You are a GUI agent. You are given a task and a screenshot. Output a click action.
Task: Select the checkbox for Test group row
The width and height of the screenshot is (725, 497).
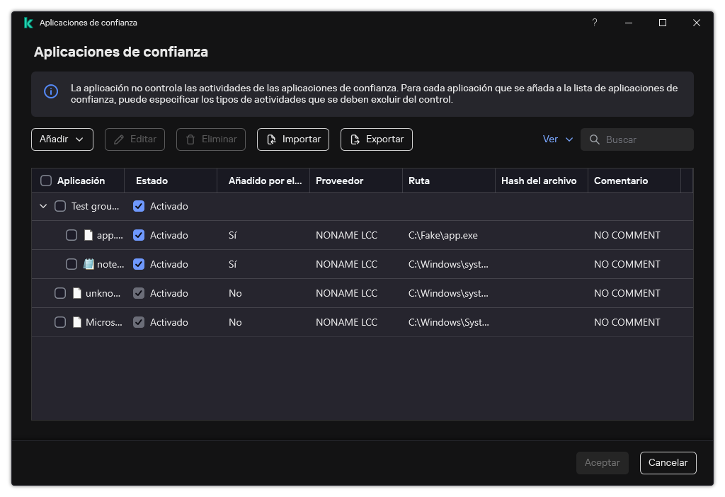(60, 206)
